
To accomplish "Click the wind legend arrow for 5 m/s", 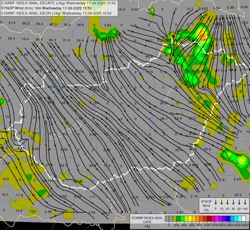I will coord(216,202).
